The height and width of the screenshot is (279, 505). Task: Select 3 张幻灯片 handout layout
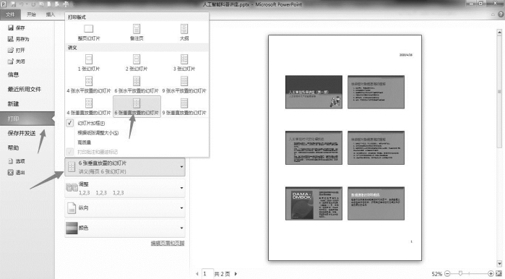(184, 63)
